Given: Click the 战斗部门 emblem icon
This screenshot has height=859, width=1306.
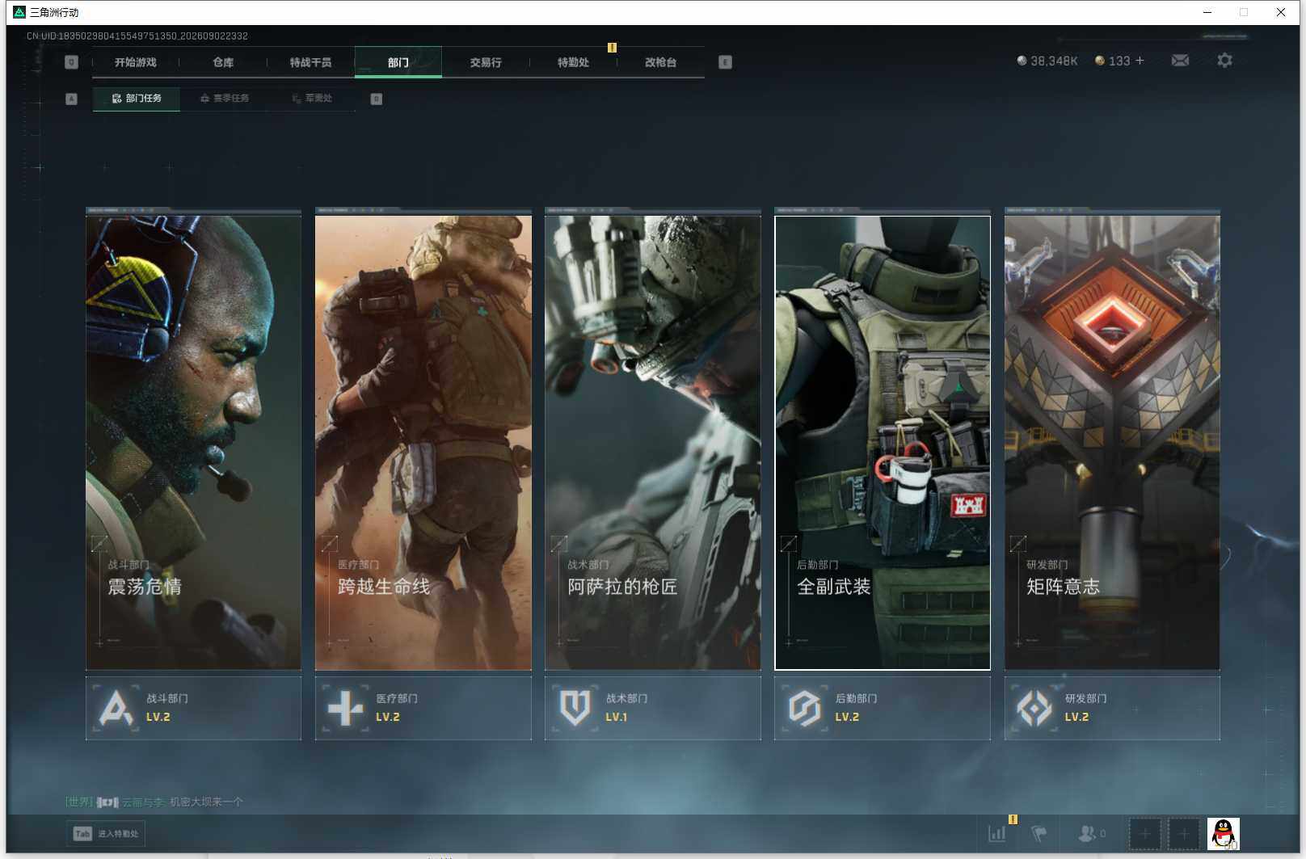Looking at the screenshot, I should tap(116, 708).
